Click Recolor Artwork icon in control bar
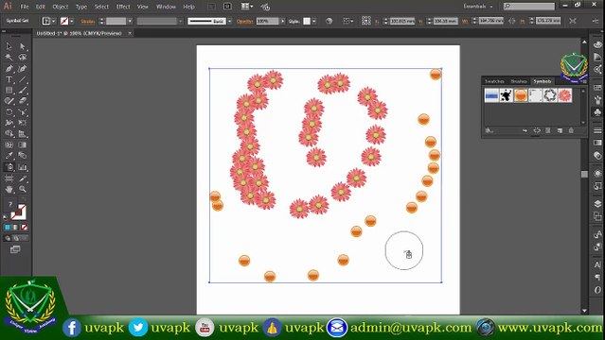The image size is (605, 340). (x=329, y=21)
